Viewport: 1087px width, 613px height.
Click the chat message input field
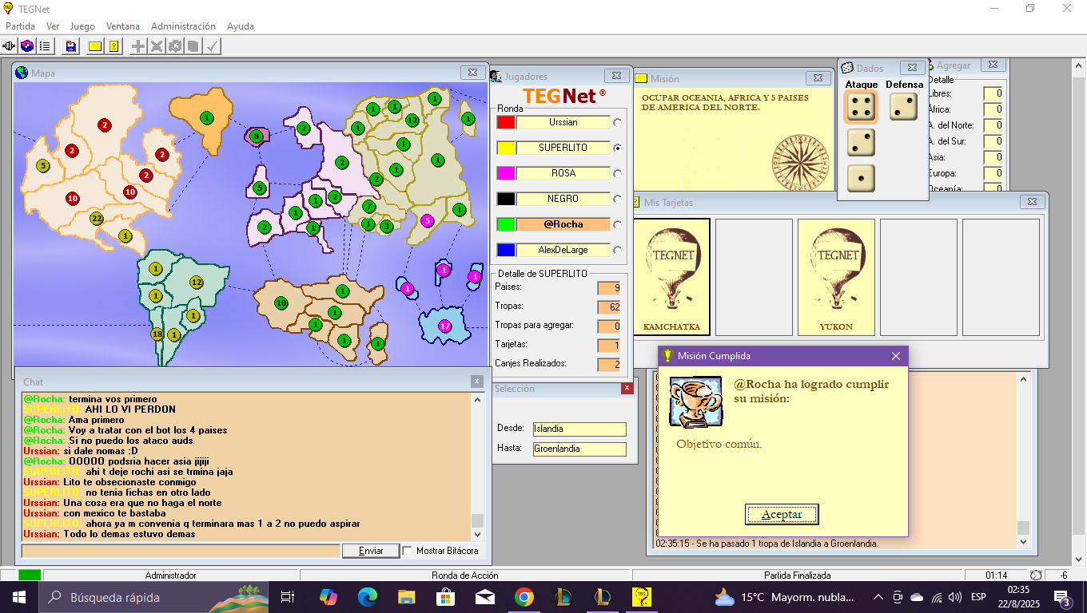point(181,551)
